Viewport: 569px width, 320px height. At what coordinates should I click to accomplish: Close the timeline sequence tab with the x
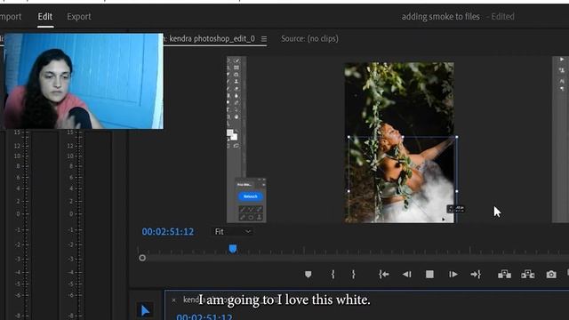174,300
